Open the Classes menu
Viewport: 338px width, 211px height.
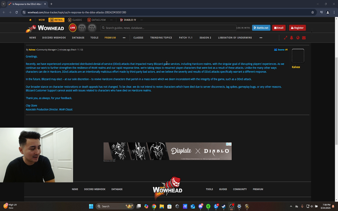(x=138, y=37)
